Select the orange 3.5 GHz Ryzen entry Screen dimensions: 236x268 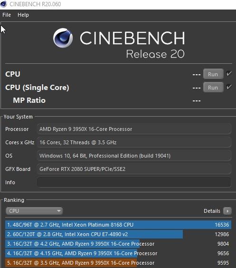[118, 263]
